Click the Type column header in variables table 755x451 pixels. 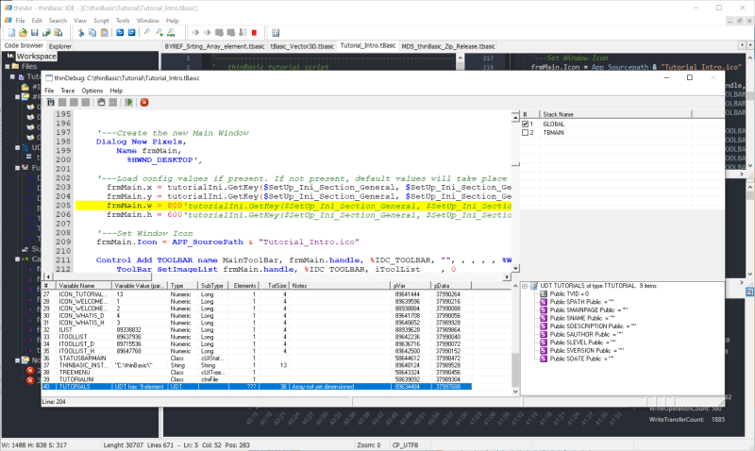pos(183,286)
